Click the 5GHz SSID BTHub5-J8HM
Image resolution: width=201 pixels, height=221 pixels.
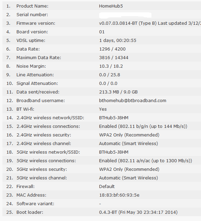coord(114,152)
